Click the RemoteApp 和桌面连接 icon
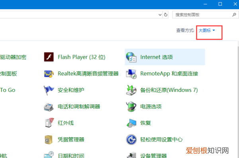Image resolution: width=239 pixels, height=158 pixels. point(131,74)
